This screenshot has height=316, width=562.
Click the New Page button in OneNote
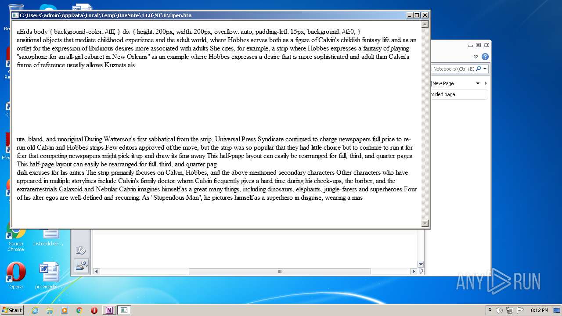(443, 83)
